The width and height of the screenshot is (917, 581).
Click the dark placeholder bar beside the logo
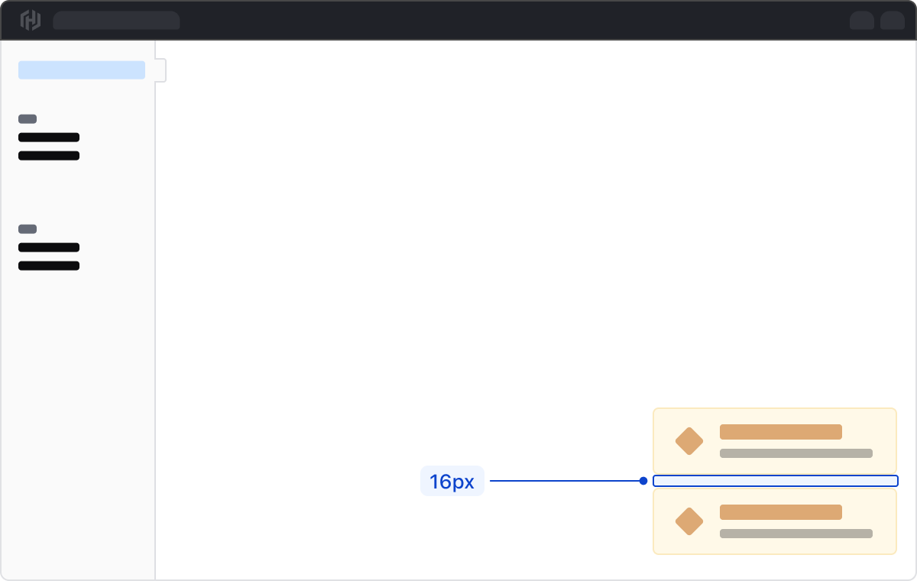[x=116, y=21]
